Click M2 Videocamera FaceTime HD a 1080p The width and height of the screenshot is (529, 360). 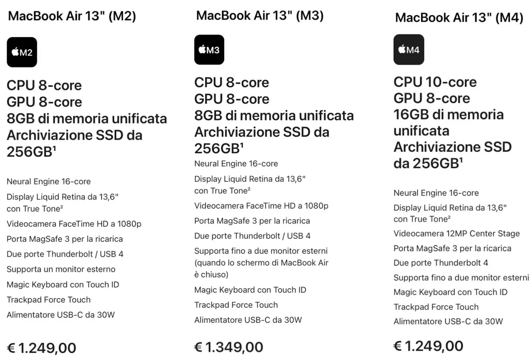pyautogui.click(x=74, y=224)
